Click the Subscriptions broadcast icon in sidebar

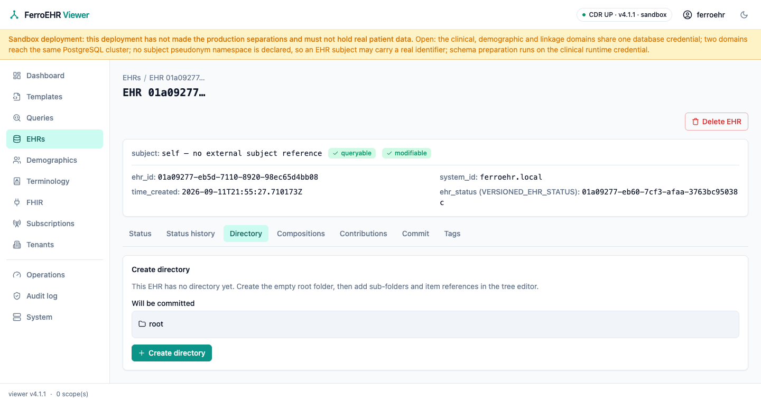tap(17, 224)
